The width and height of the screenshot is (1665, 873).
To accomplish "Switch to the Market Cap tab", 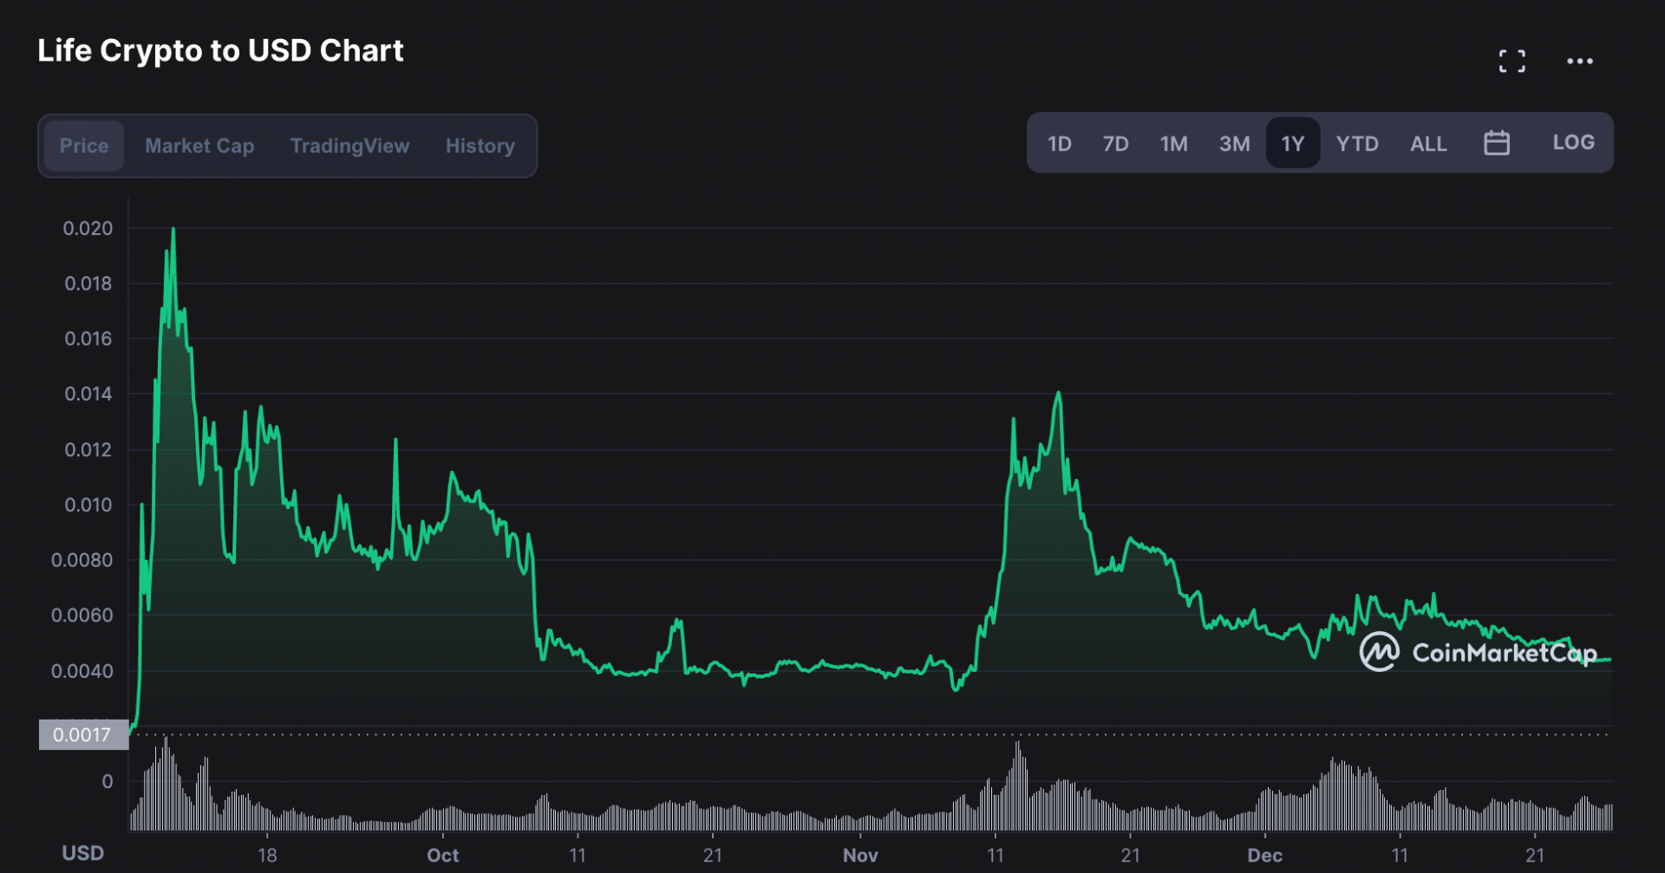I will [x=199, y=146].
